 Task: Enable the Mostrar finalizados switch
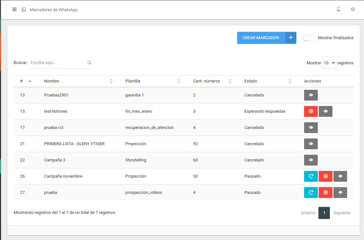308,38
